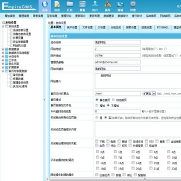Click the 扩展菜单 folder icon
Viewport: 181px width, 181px height.
(6, 67)
